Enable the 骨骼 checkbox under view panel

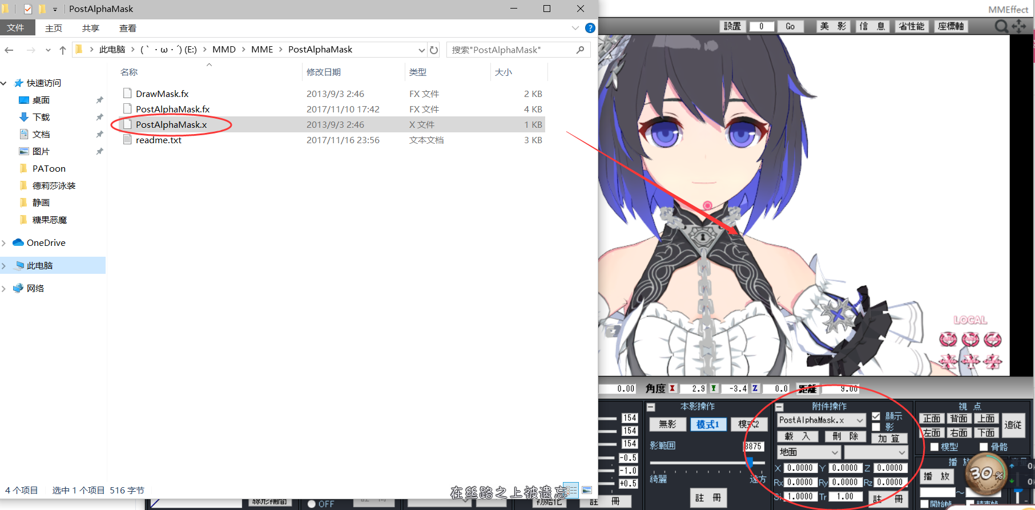point(984,447)
